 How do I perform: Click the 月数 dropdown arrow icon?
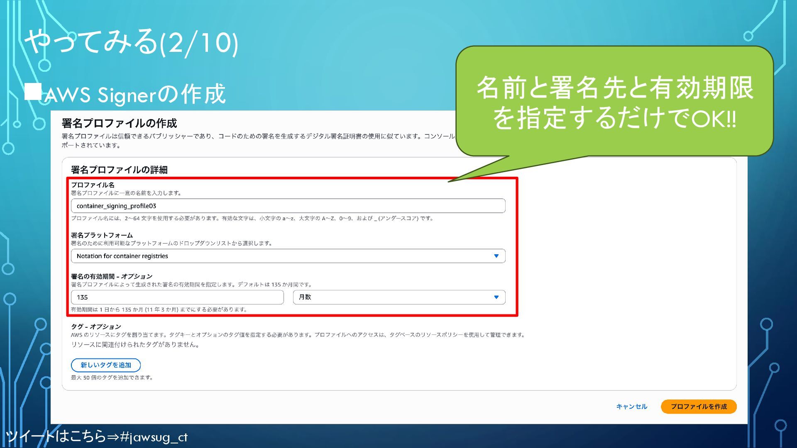(496, 297)
